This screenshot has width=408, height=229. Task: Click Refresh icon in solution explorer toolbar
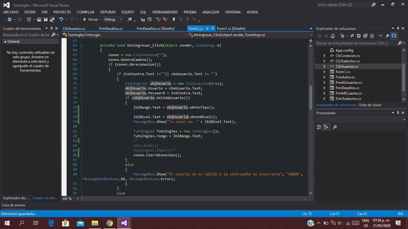coord(359,36)
